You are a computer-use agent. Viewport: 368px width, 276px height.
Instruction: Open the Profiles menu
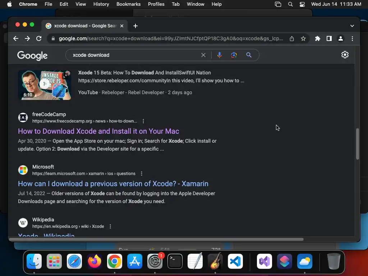156,4
